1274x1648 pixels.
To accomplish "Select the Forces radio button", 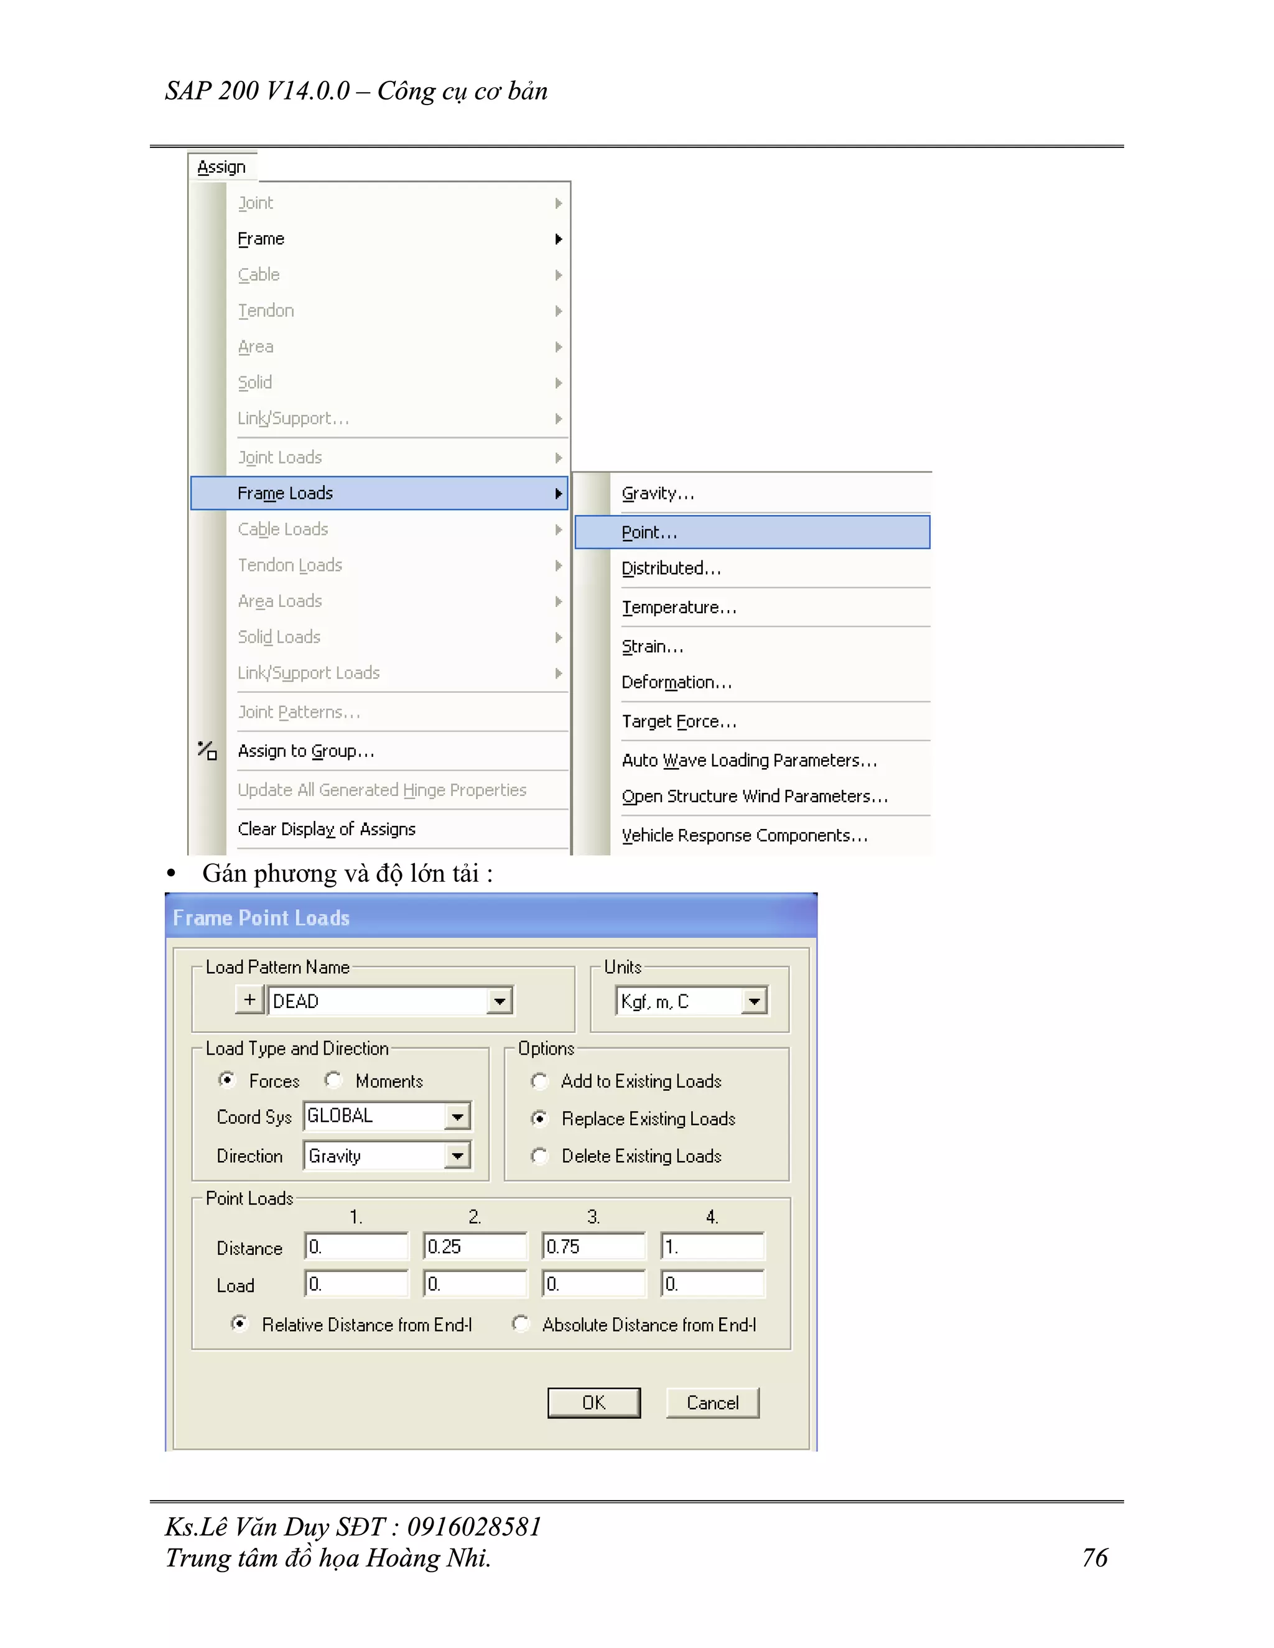I will pyautogui.click(x=226, y=1081).
